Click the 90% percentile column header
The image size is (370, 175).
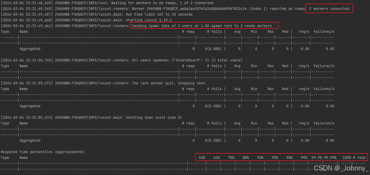(260, 158)
